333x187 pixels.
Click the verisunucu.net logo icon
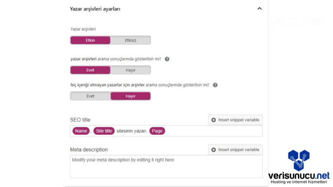point(299,160)
